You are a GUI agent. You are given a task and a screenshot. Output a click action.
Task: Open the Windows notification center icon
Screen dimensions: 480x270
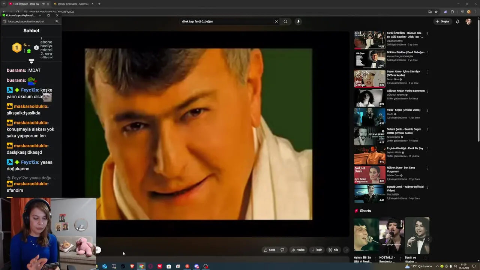[x=474, y=266]
